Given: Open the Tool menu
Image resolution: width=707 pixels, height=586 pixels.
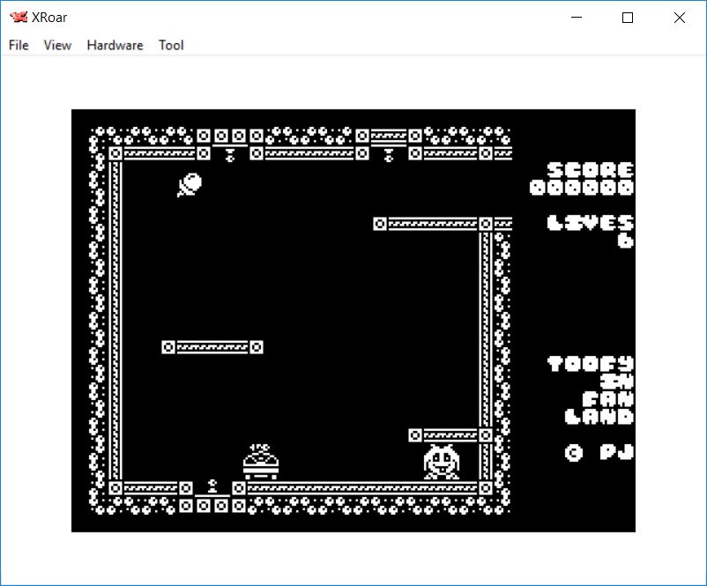Looking at the screenshot, I should click(171, 45).
